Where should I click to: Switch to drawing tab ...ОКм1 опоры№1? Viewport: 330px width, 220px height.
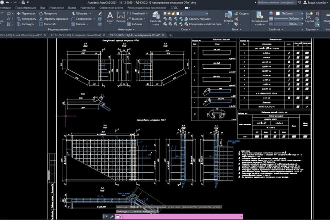21,35
